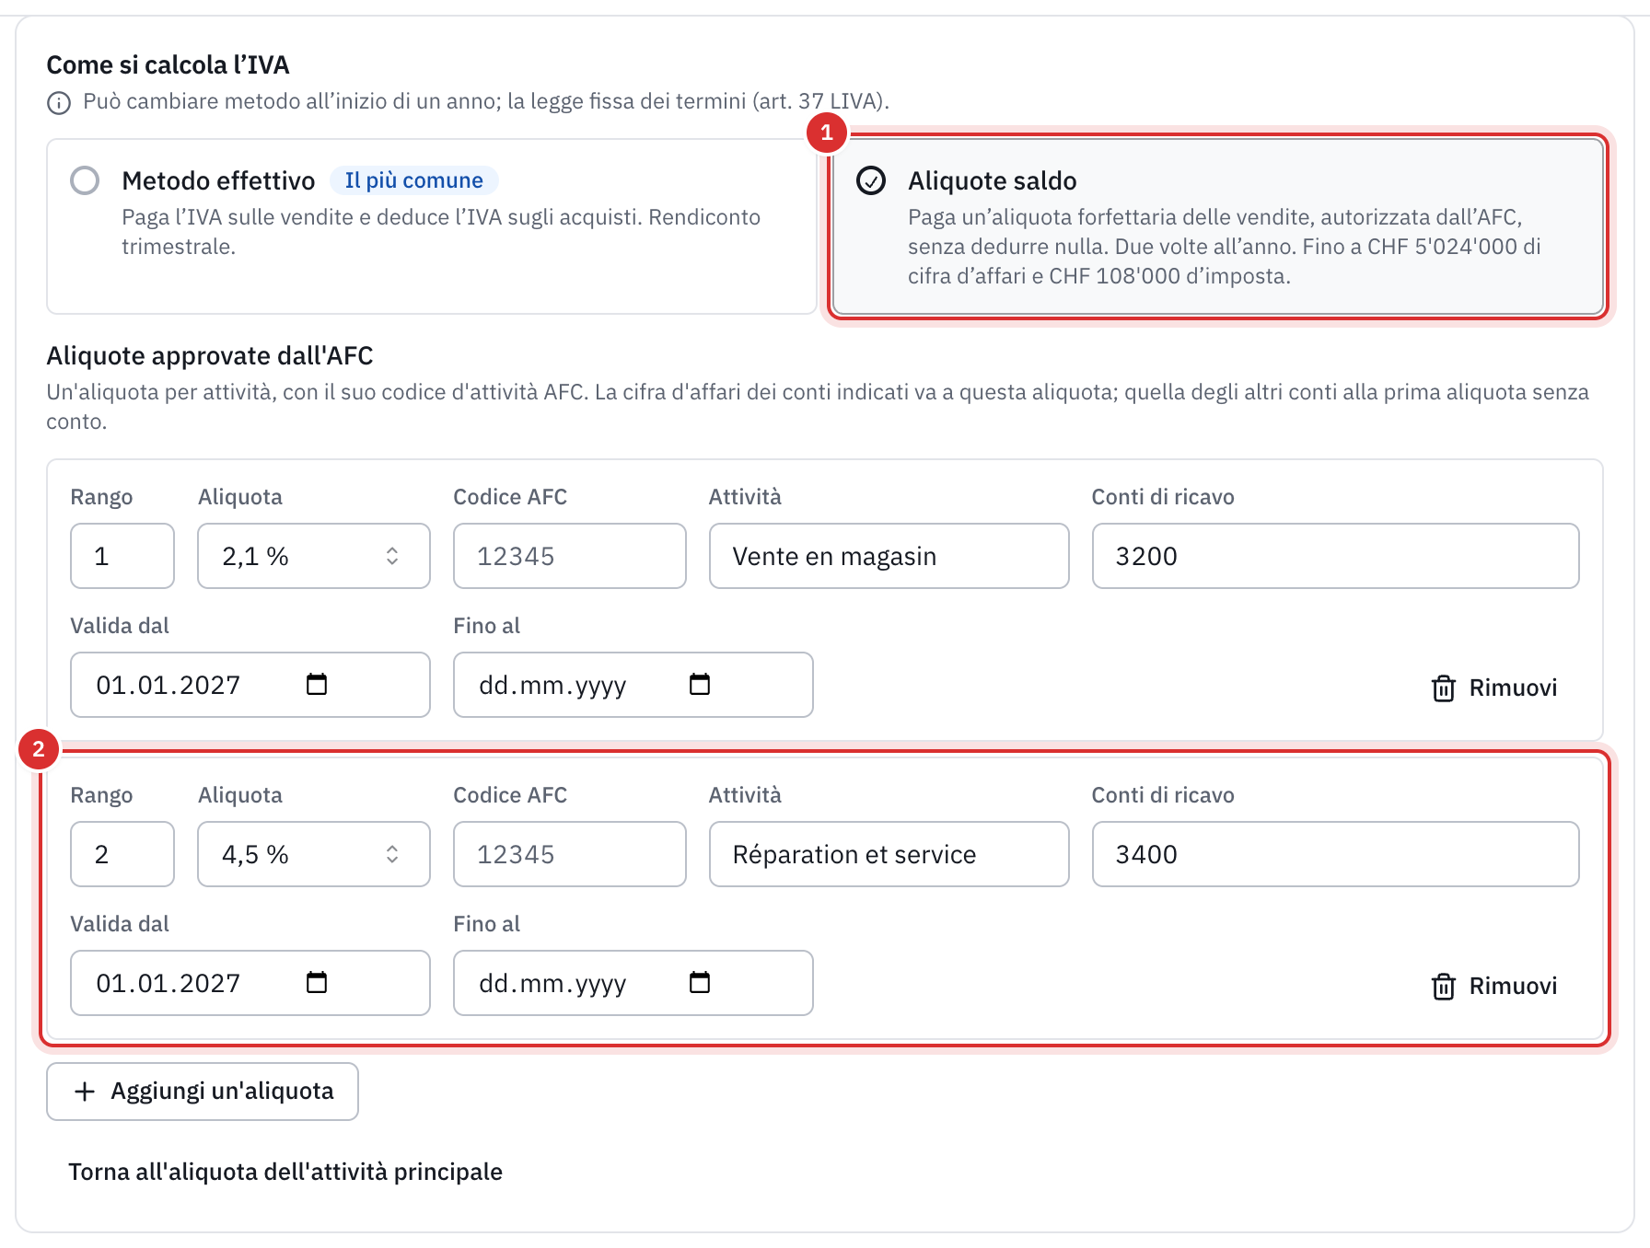Open the 4,5 % aliquota dropdown
Viewport: 1650px width, 1248px height.
pyautogui.click(x=314, y=854)
